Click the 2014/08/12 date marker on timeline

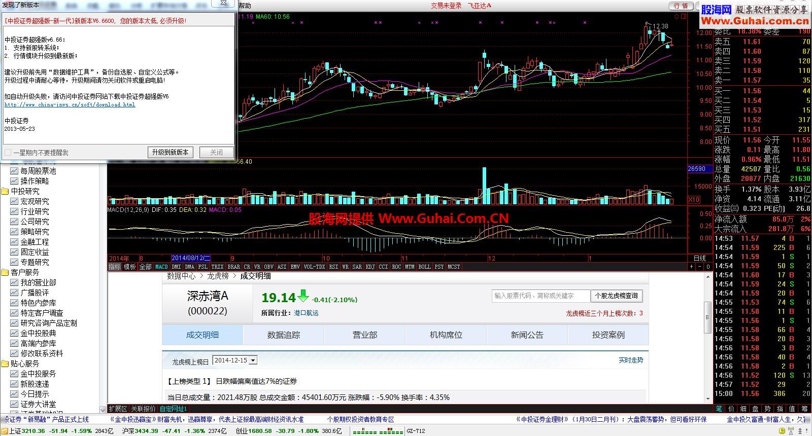click(x=191, y=258)
